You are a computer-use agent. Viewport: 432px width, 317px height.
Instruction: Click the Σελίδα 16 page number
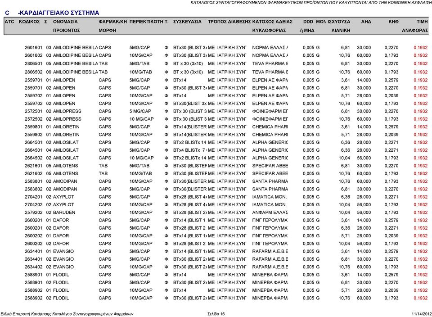[x=216, y=314]
